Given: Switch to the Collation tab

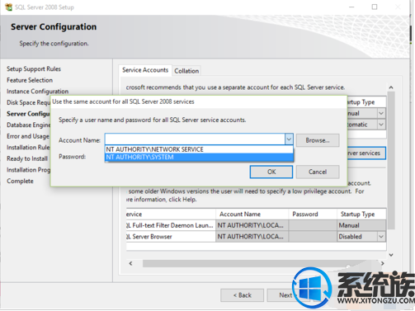Looking at the screenshot, I should [x=186, y=71].
